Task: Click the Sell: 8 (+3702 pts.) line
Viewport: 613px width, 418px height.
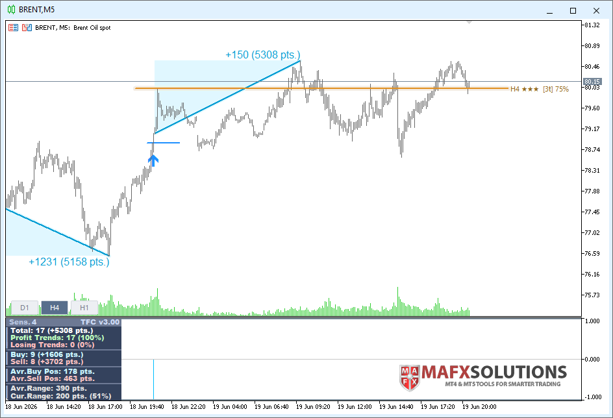Action: [x=47, y=362]
